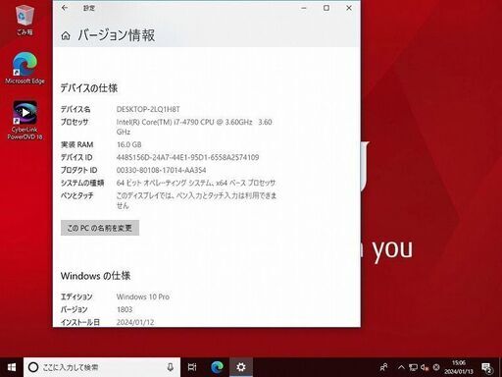Select the Windows 10 Pro edition value
This screenshot has width=502, height=377.
pos(143,296)
